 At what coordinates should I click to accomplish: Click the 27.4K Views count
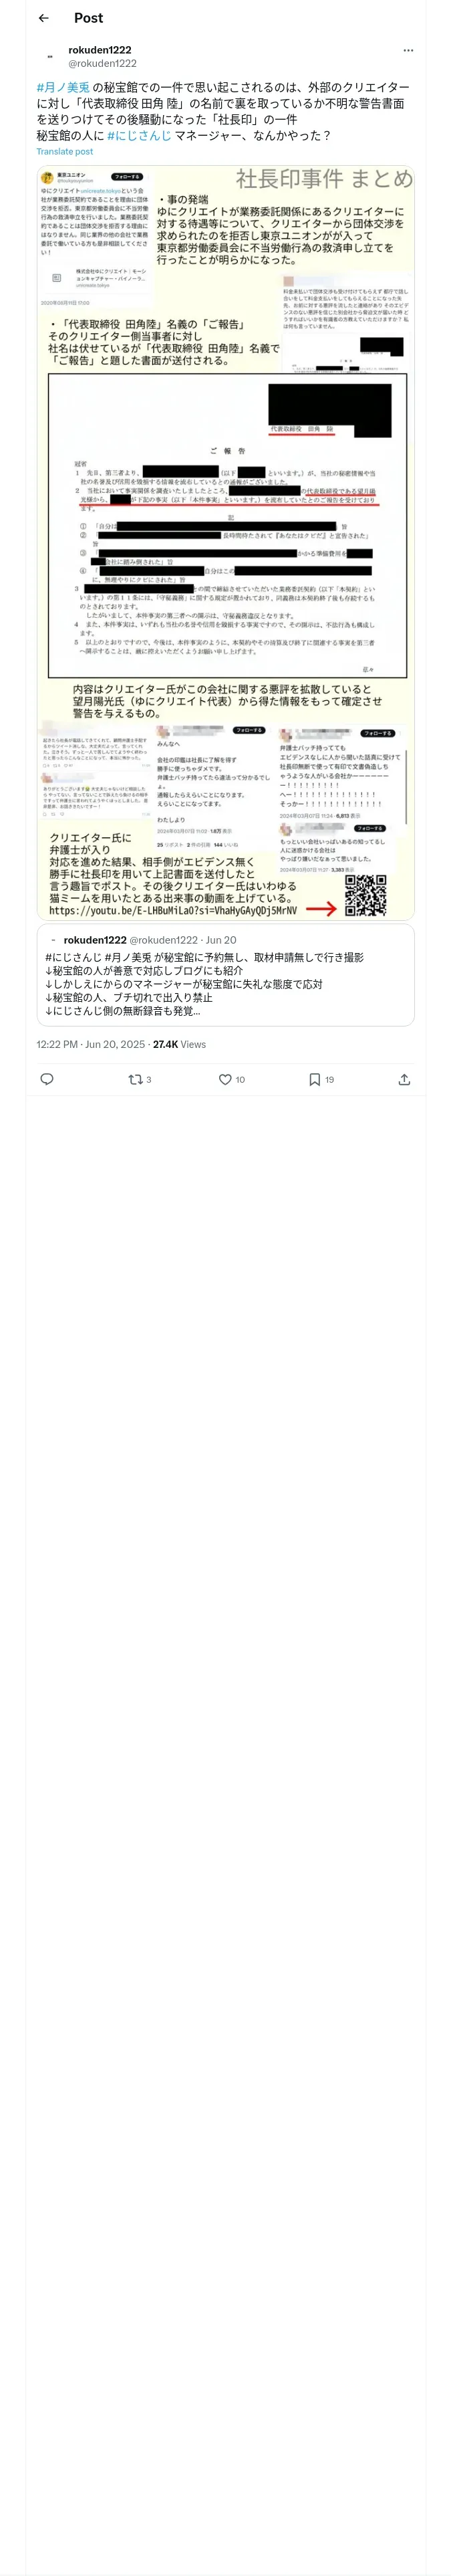179,1044
